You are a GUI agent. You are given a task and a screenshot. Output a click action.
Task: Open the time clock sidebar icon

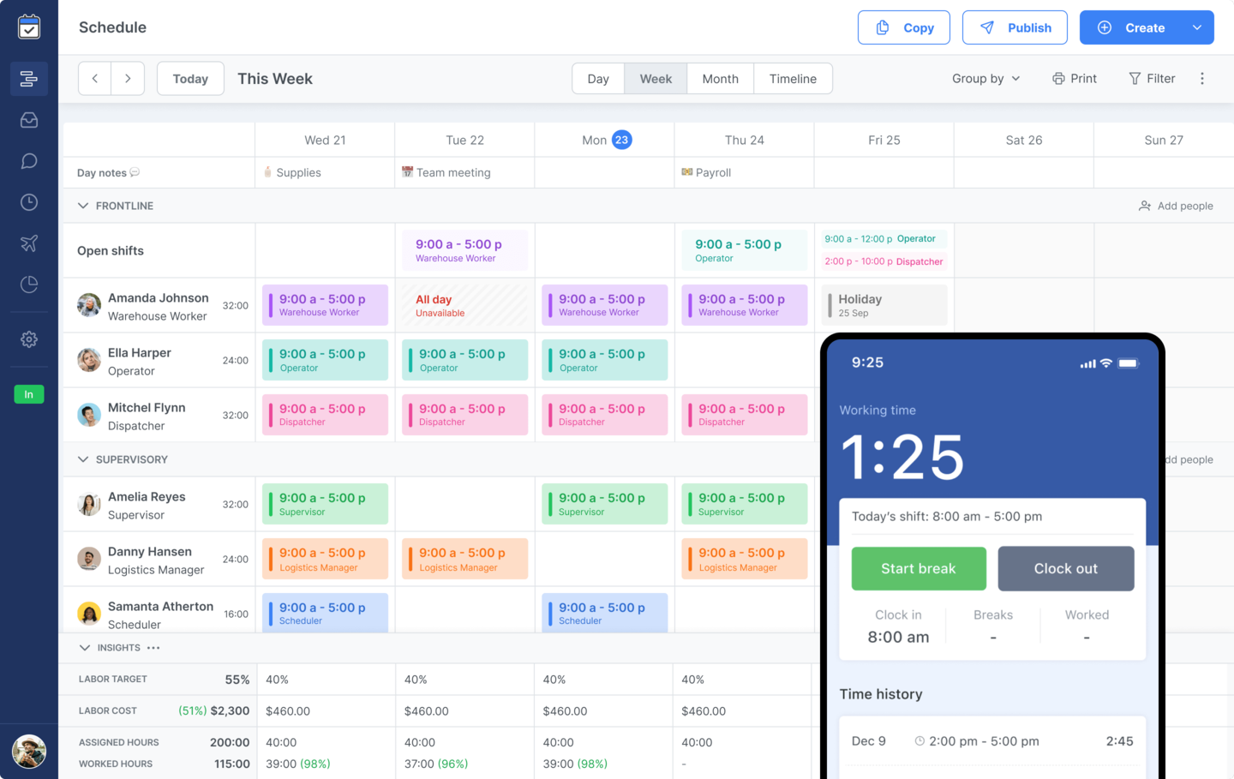(28, 201)
